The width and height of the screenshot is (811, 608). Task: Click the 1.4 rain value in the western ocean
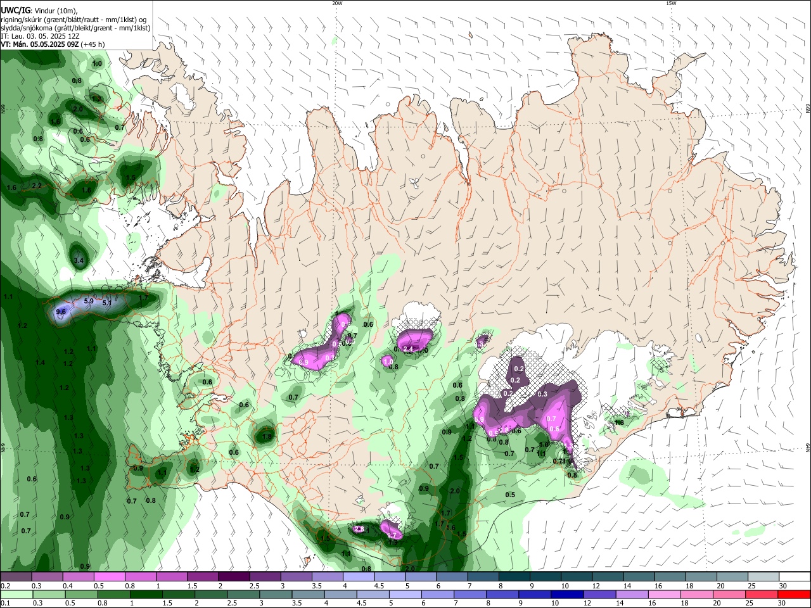(41, 362)
